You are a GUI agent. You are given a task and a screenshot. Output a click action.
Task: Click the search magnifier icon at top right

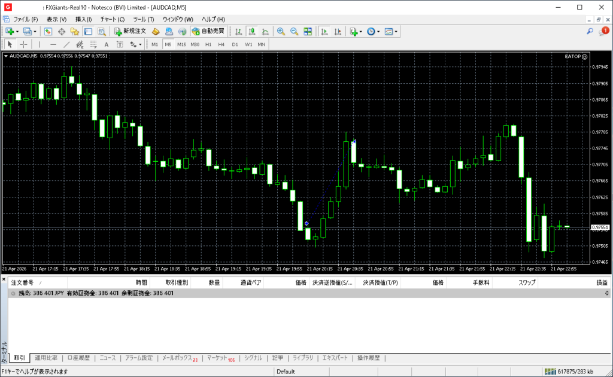[590, 31]
